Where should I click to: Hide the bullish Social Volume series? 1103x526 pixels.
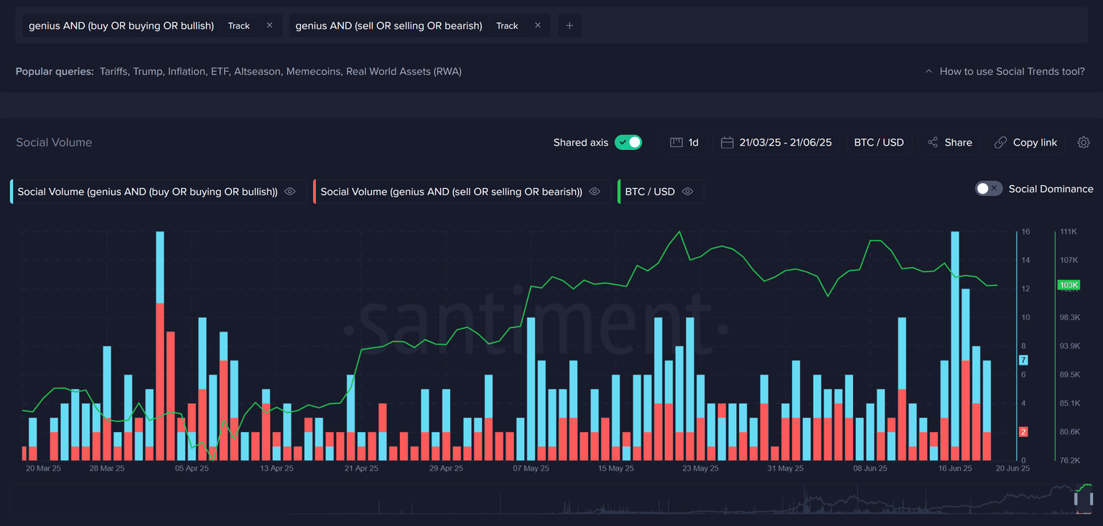(290, 192)
